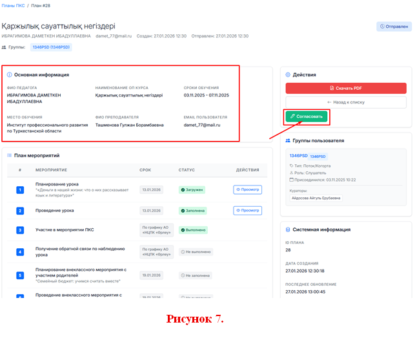
Task: Click the Загружен status badge
Action: 192,190
